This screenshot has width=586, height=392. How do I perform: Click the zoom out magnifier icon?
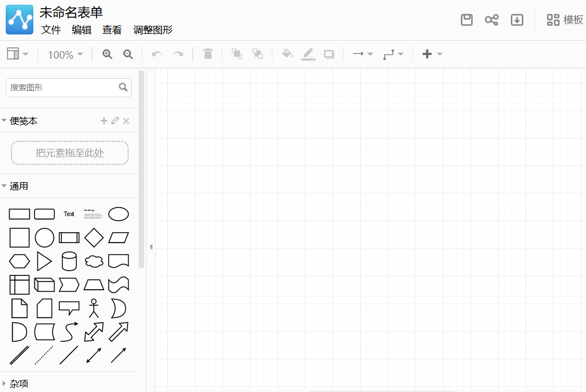coord(128,54)
